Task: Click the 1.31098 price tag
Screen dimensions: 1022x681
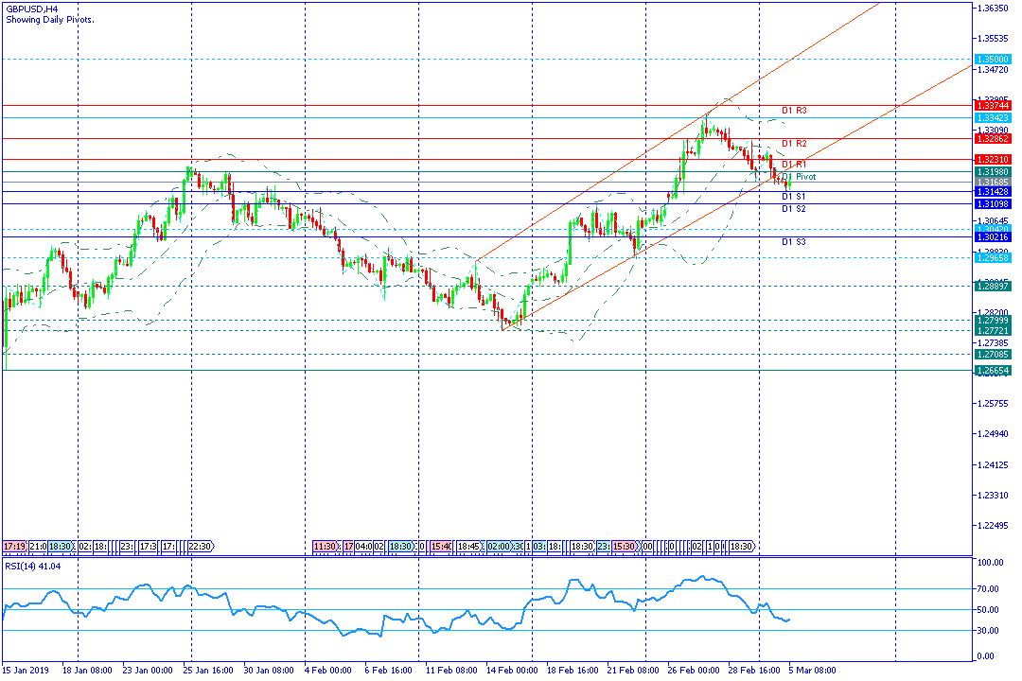Action: point(993,204)
